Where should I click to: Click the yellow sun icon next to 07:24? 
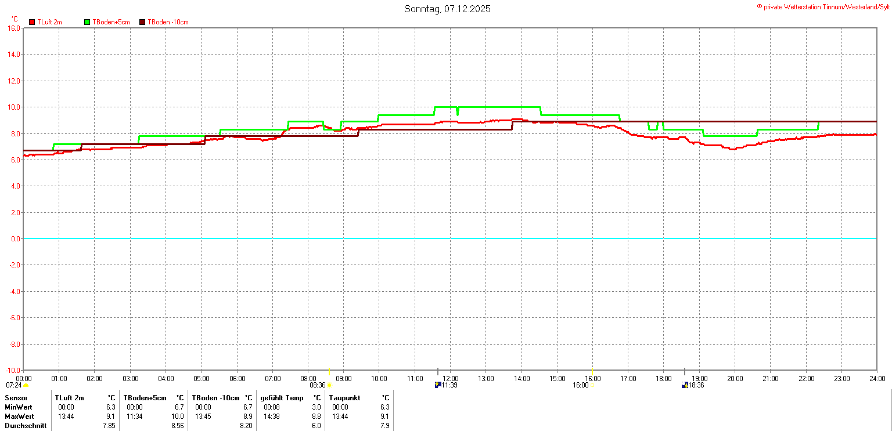26,385
